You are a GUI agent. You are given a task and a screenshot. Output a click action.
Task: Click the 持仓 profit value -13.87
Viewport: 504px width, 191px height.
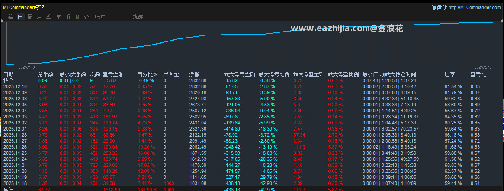[109, 80]
